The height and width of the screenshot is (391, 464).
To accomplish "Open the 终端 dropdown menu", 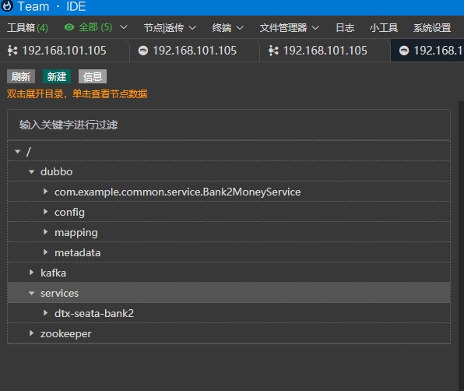I will 227,28.
